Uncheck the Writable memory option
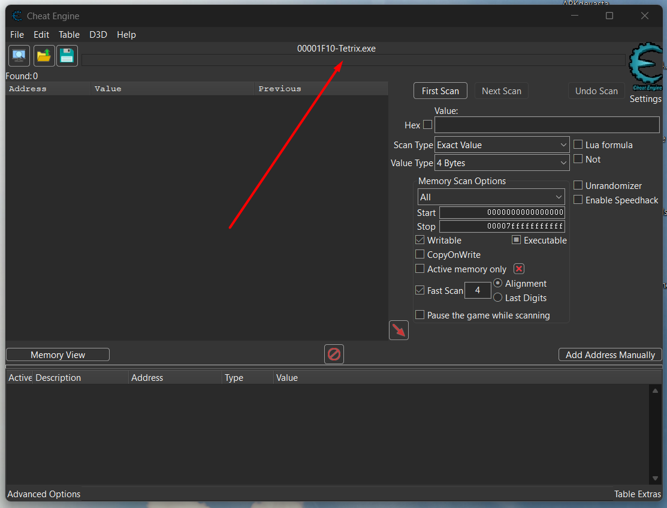 point(420,240)
